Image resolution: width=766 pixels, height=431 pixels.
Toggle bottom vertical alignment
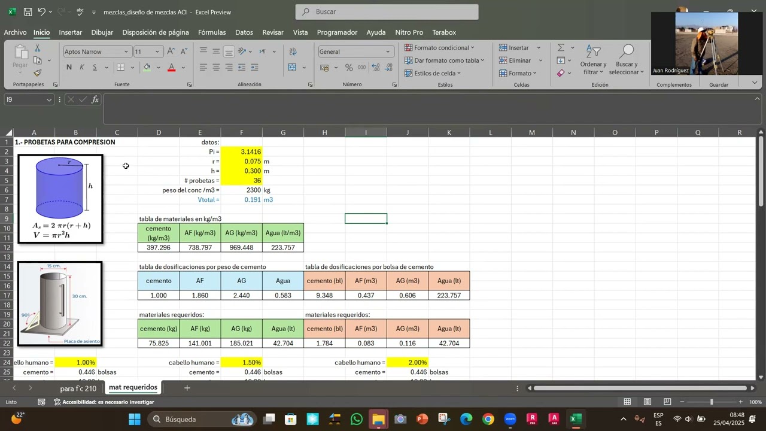[229, 51]
